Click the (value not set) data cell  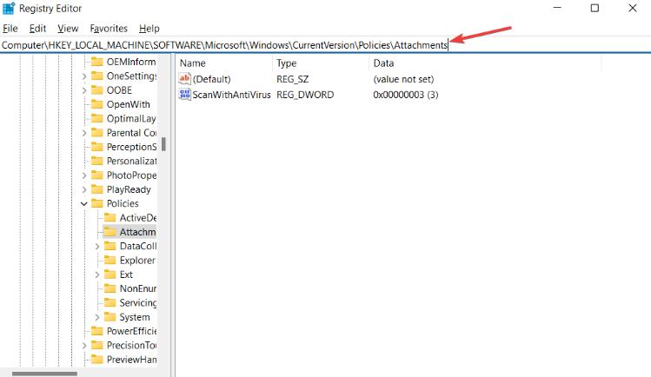[403, 79]
